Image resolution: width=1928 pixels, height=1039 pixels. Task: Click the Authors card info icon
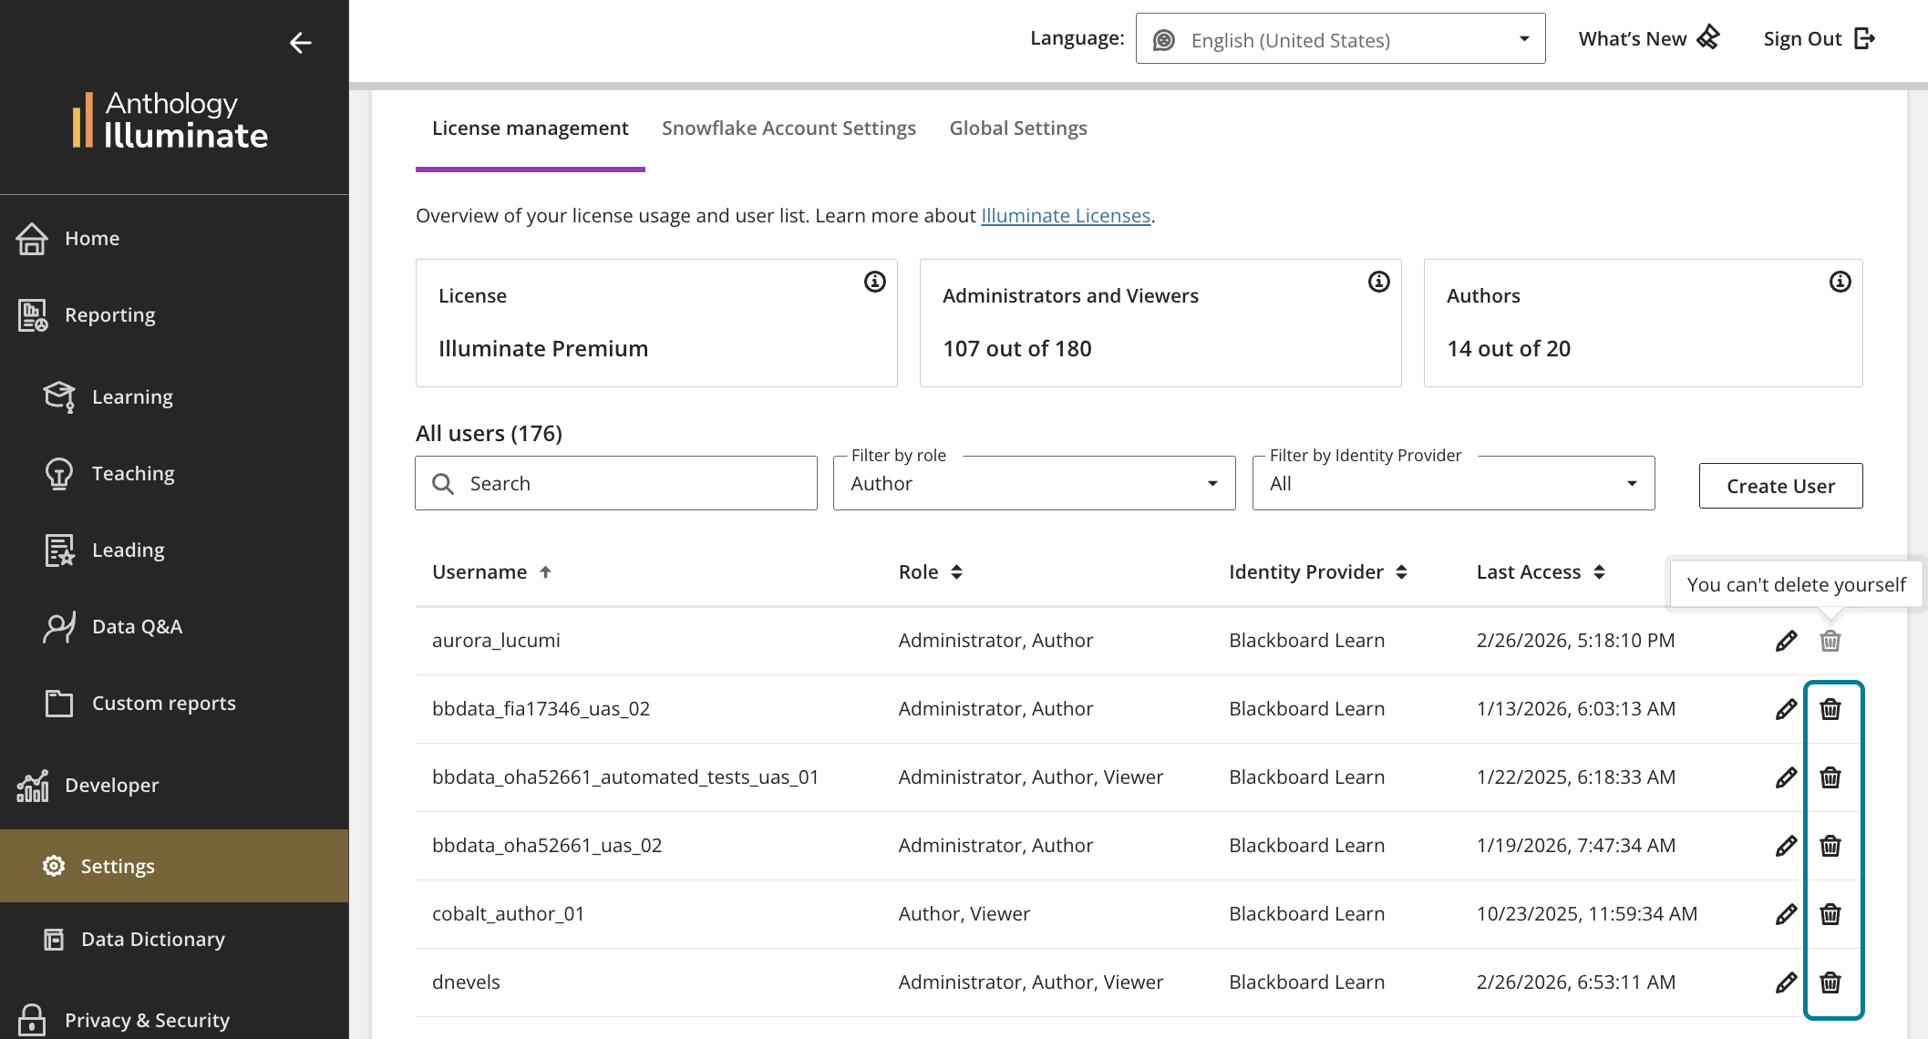[1840, 282]
